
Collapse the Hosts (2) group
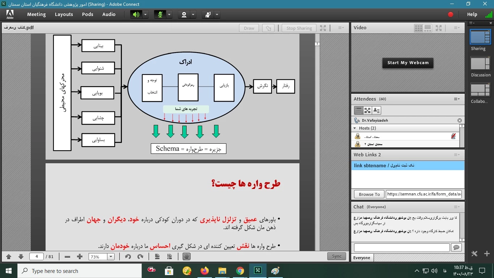[354, 128]
